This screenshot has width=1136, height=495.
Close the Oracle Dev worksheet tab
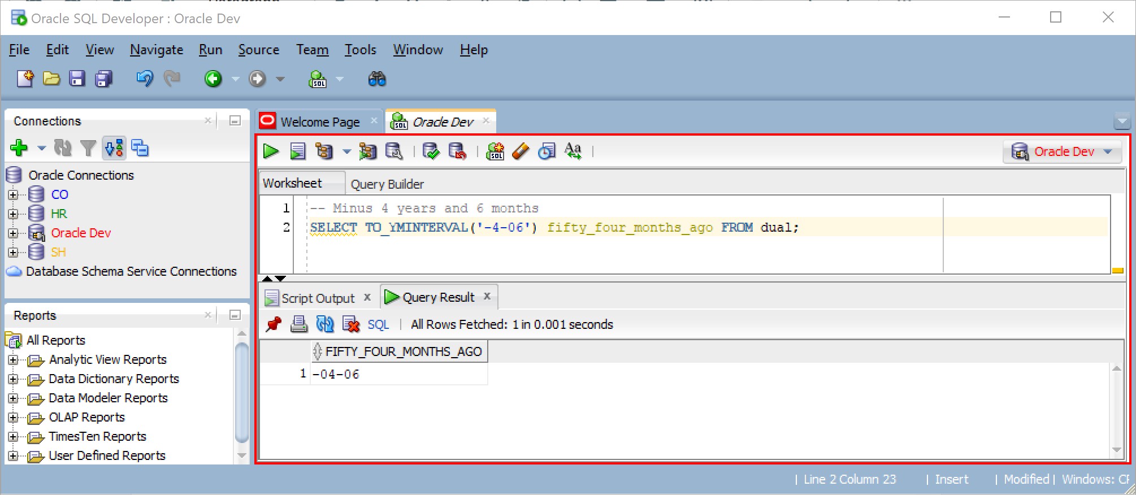[486, 120]
